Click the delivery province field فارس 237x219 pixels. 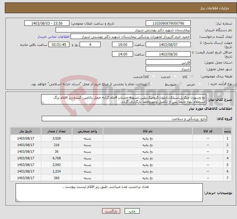coord(168,62)
